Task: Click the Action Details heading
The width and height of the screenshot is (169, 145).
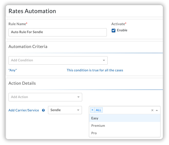Action: click(22, 83)
